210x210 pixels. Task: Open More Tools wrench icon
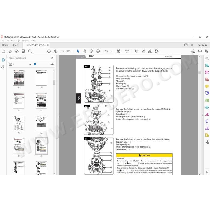207,142
